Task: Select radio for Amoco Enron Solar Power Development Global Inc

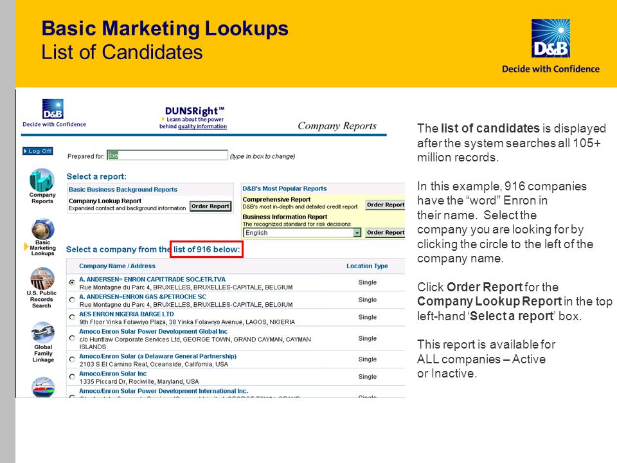Action: click(x=72, y=338)
